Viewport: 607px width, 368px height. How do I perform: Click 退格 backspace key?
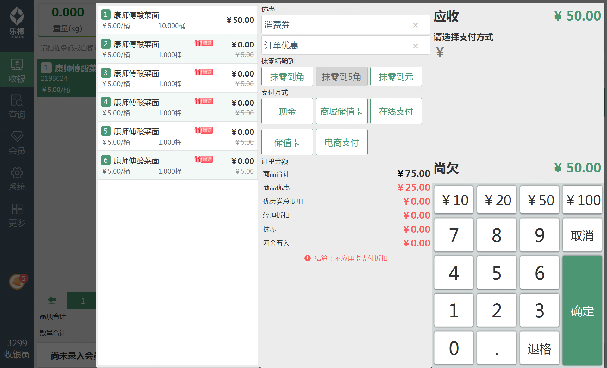[x=540, y=348]
